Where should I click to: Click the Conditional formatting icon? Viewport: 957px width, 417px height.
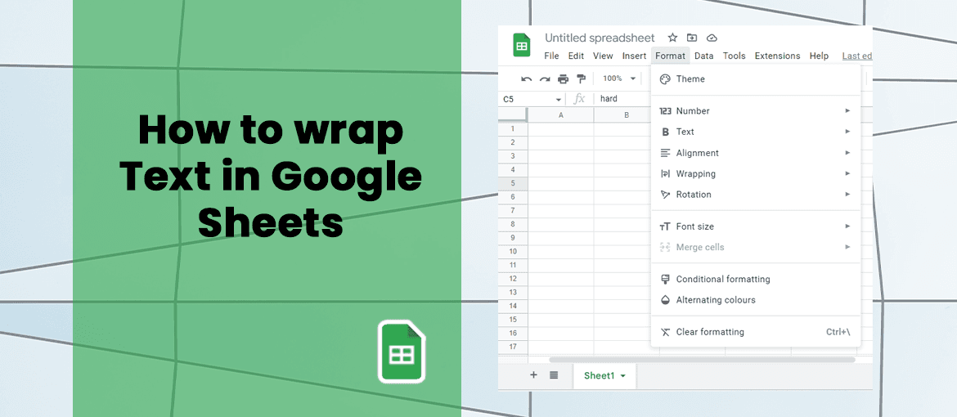click(x=665, y=279)
